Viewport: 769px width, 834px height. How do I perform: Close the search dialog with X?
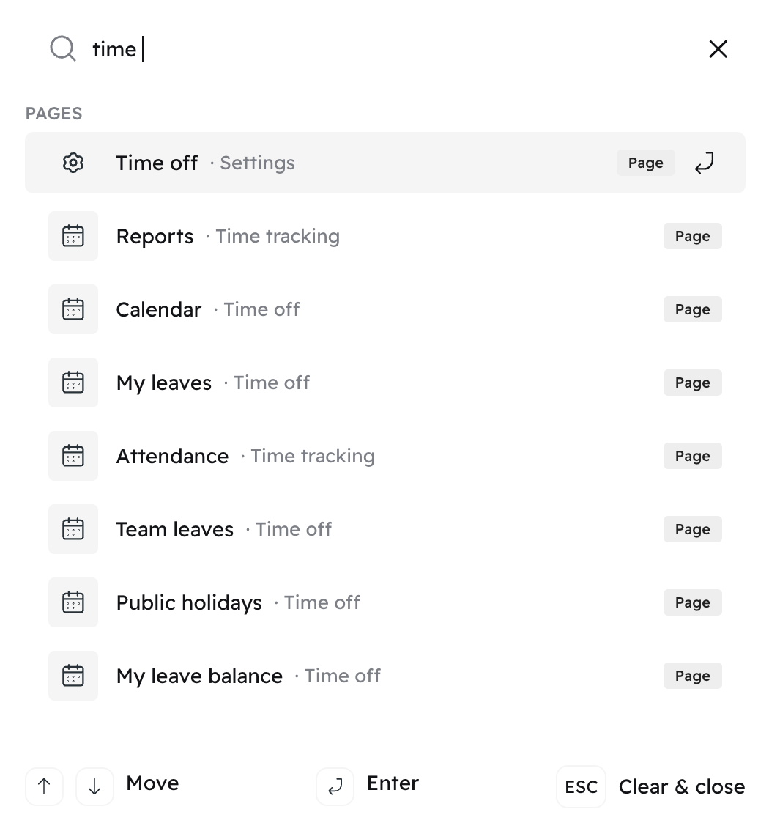tap(718, 49)
